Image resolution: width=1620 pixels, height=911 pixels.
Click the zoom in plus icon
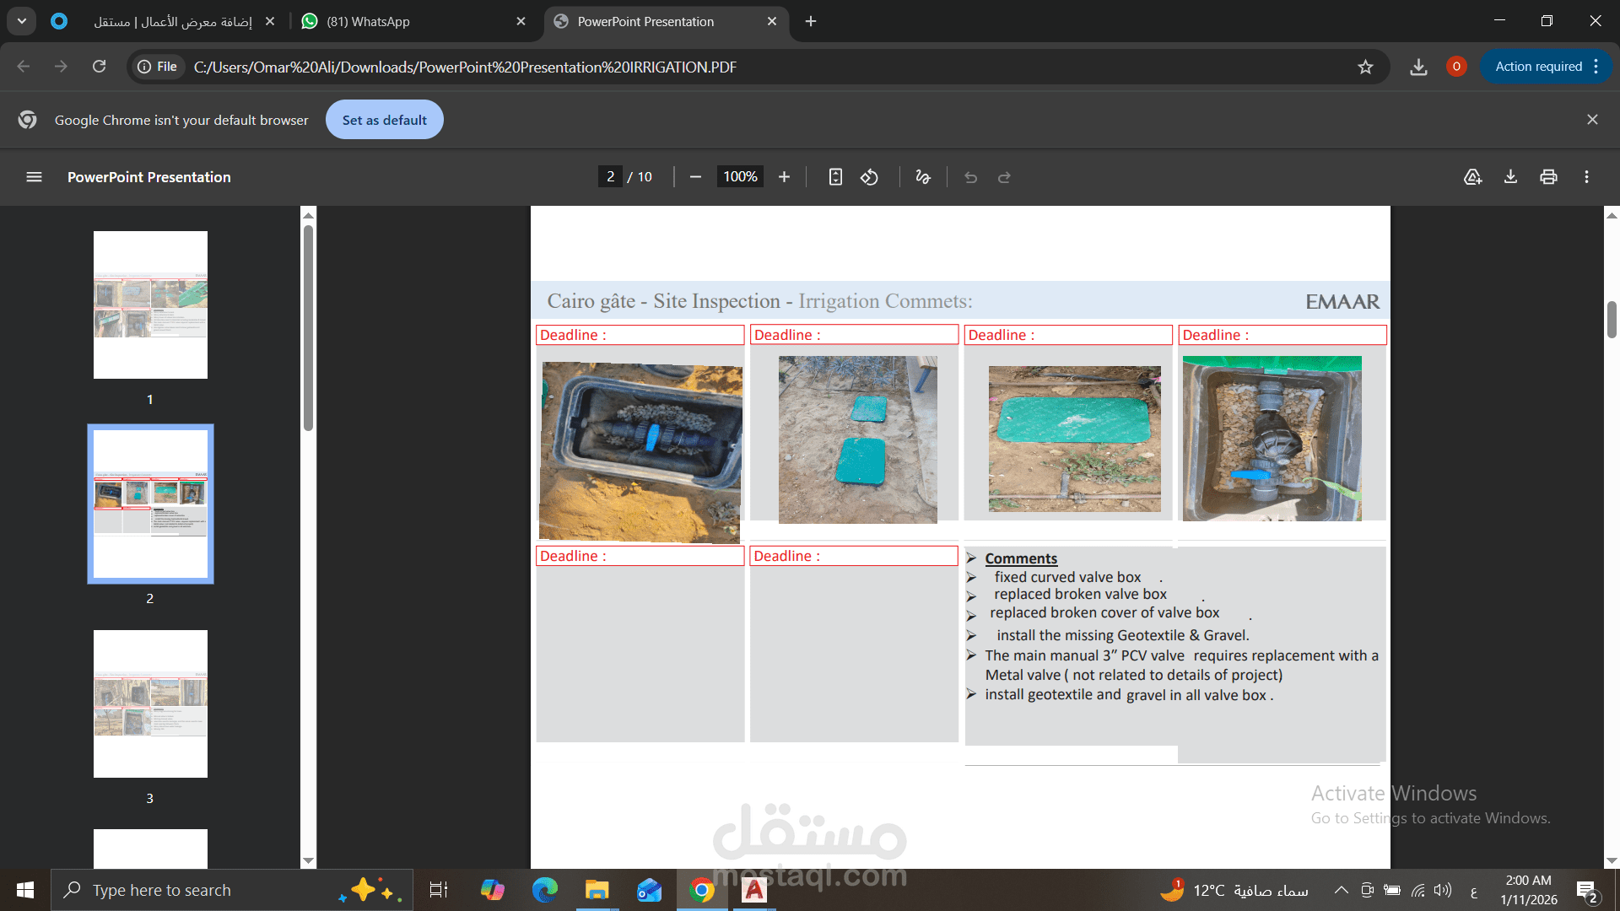pyautogui.click(x=784, y=177)
